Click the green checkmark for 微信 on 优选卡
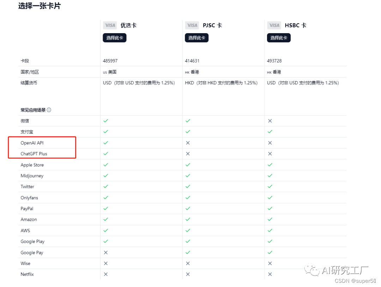 pyautogui.click(x=105, y=121)
